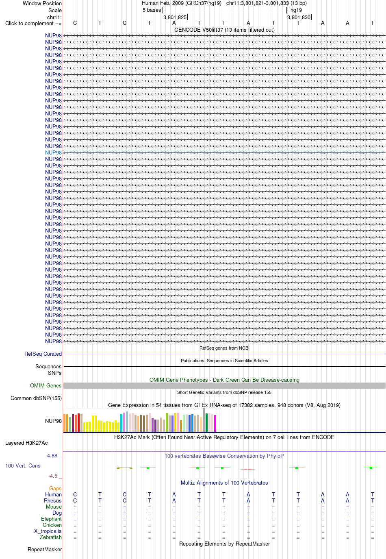Click the 'chr11:' ruler label
Viewport: 386px width, 559px height.
54,17
